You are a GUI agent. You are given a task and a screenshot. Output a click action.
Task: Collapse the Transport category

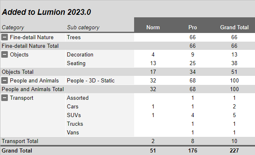coord(5,98)
